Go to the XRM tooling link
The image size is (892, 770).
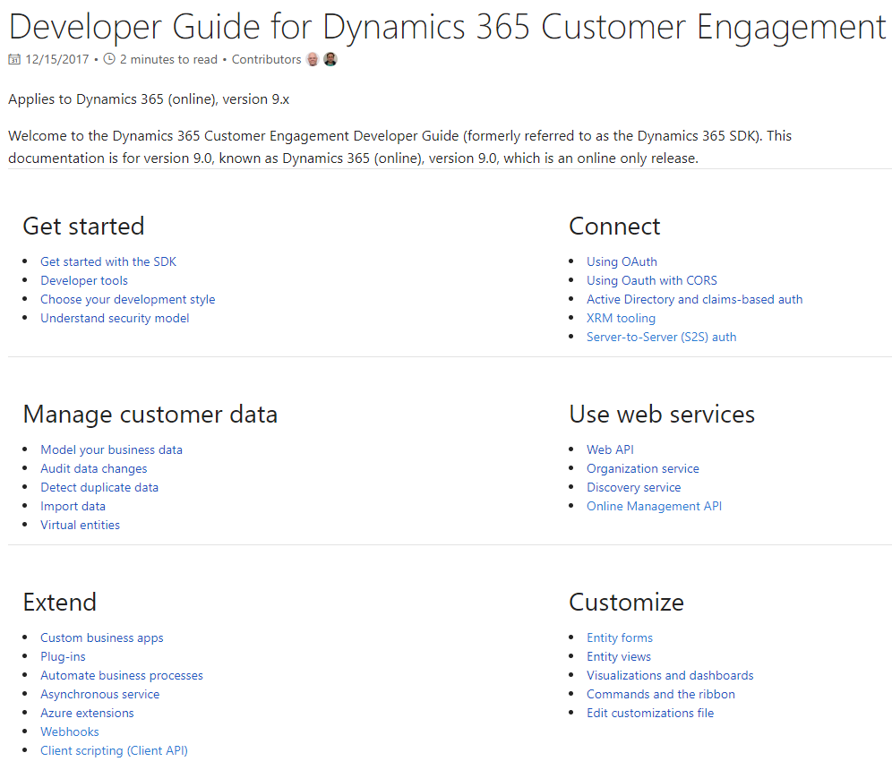pos(622,318)
